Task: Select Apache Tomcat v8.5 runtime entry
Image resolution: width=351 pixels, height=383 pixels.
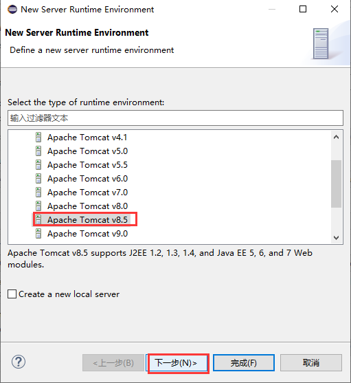Action: (x=87, y=220)
